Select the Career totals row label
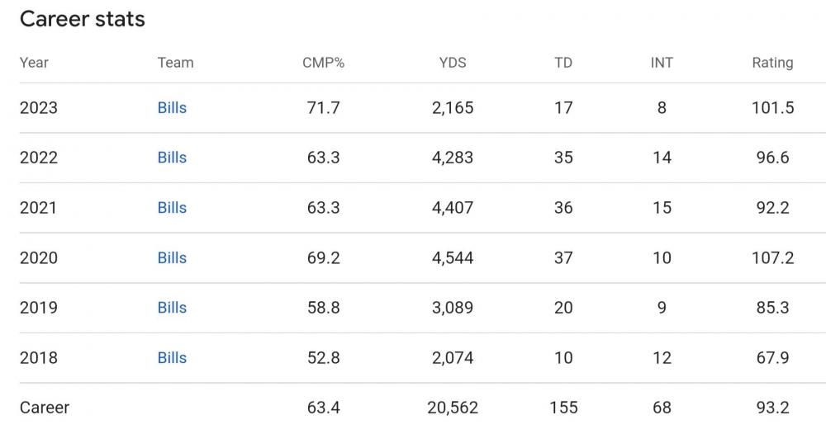 pyautogui.click(x=45, y=408)
